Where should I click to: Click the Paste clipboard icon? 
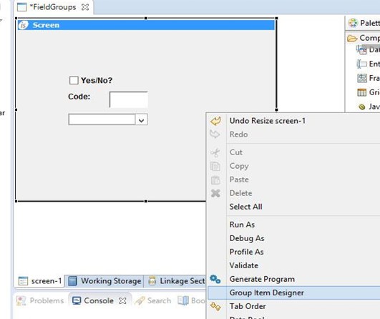215,180
